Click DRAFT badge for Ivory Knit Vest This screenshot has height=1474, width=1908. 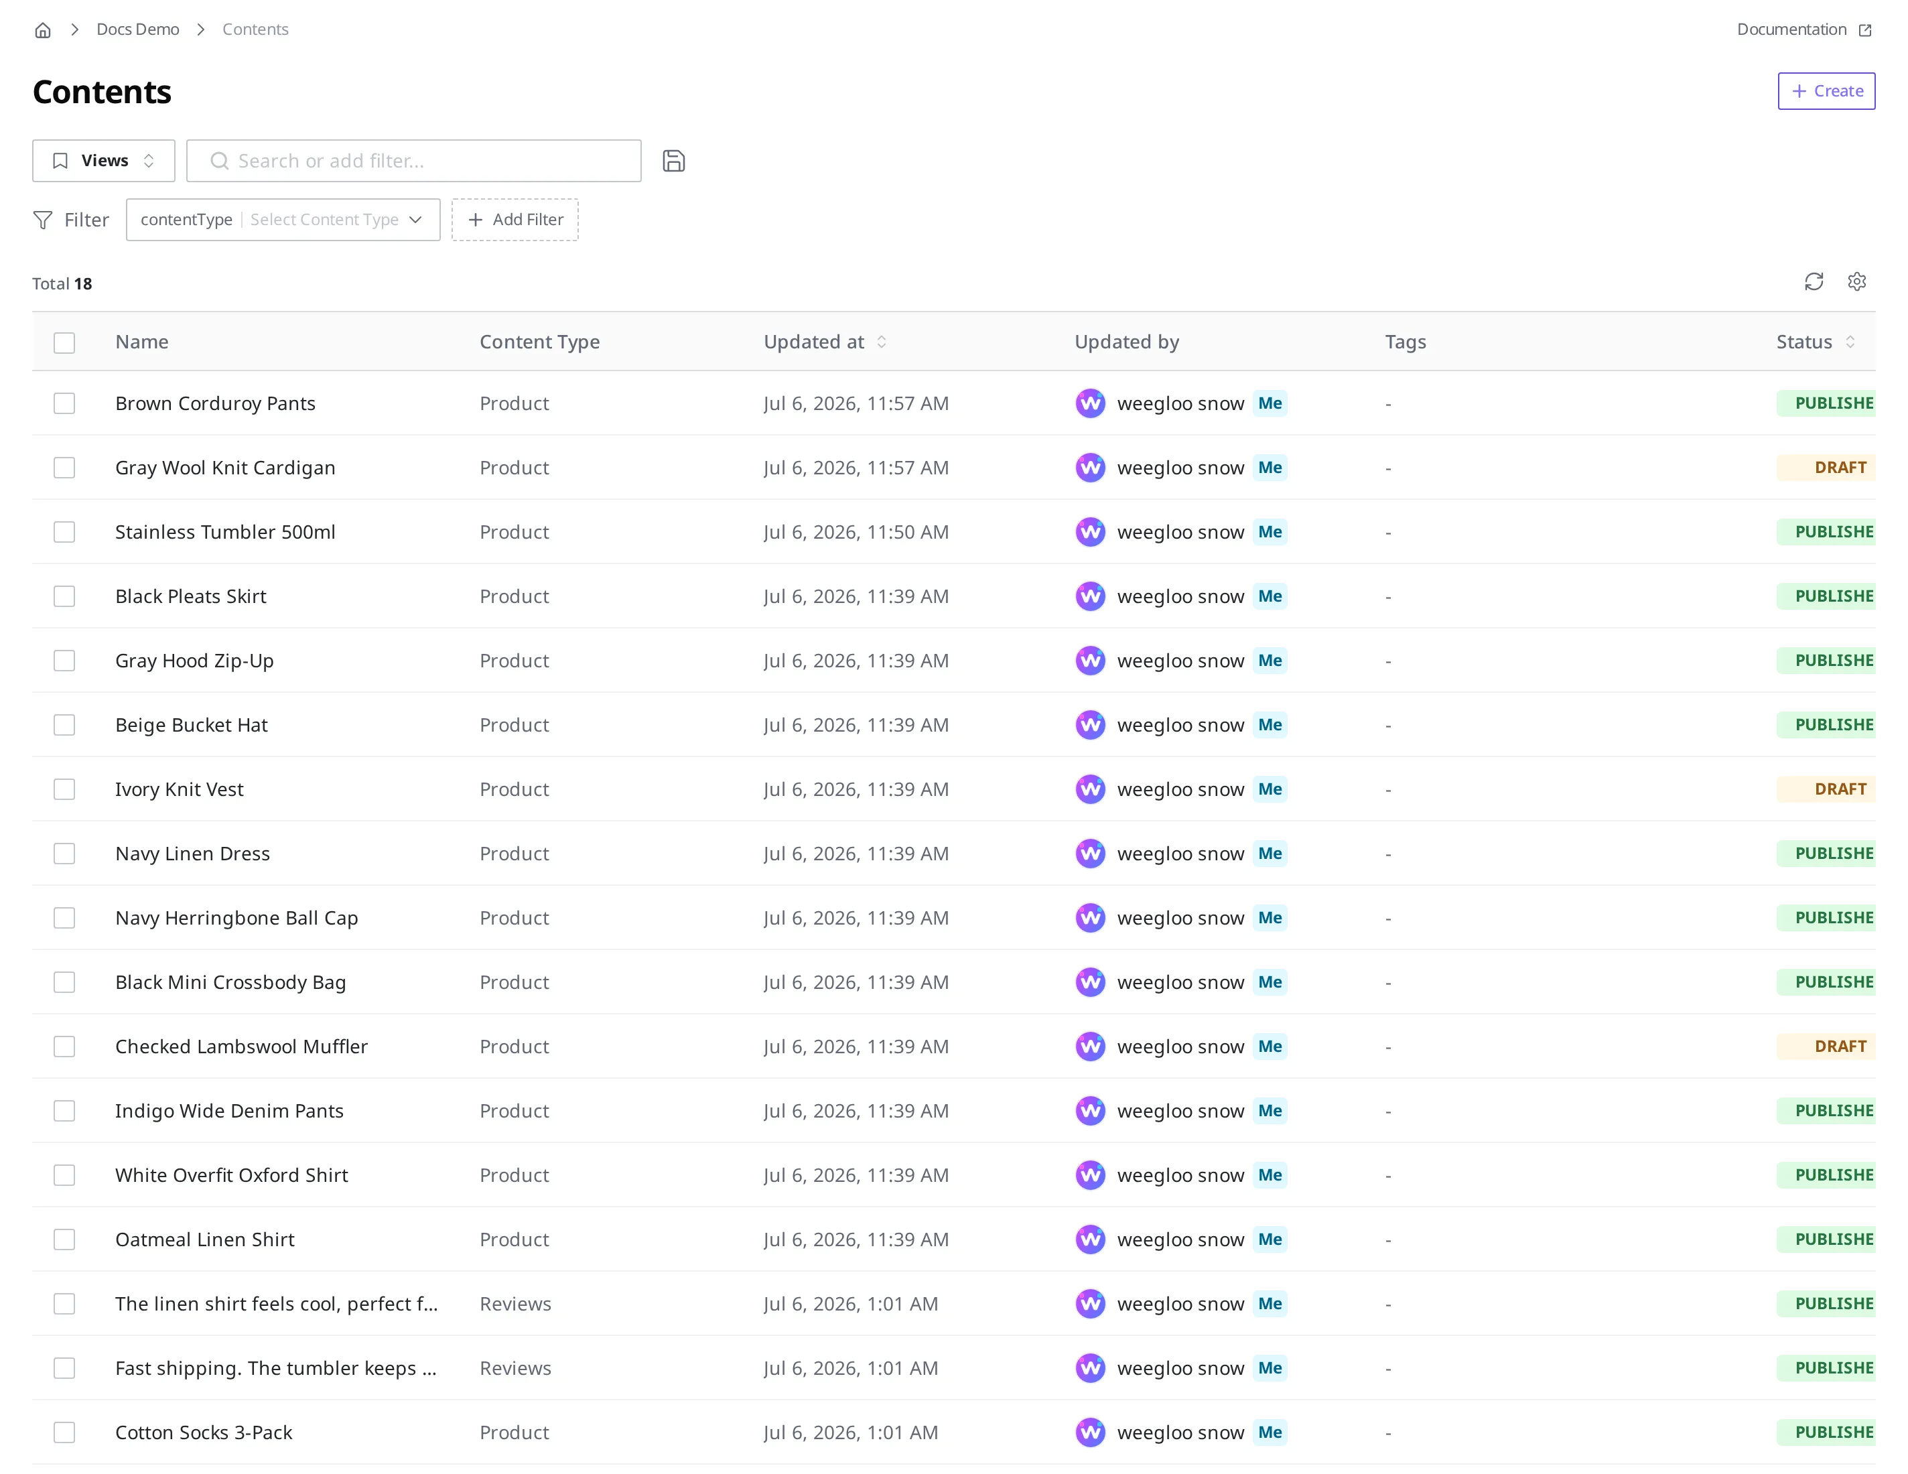(1826, 789)
